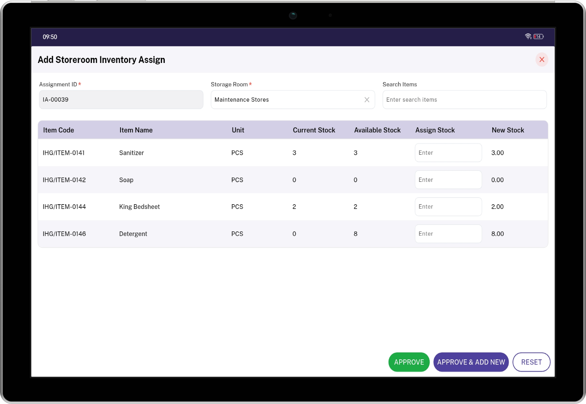Click the Add Storeroom Inventory Assign title
The width and height of the screenshot is (586, 404).
coord(101,60)
